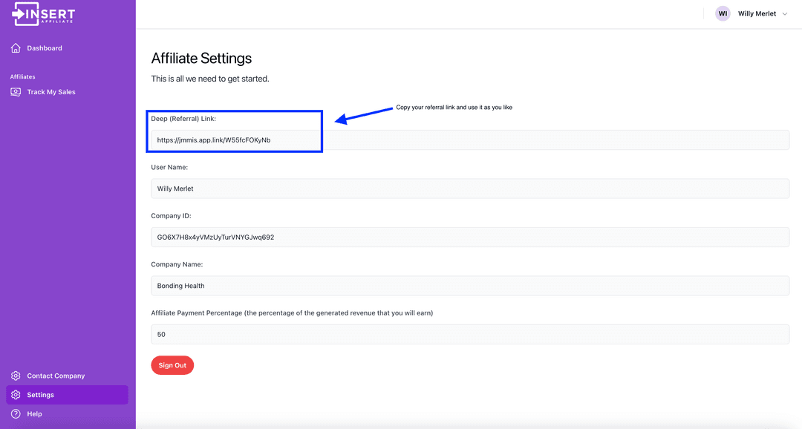
Task: Open the Help sidebar link
Action: click(34, 413)
